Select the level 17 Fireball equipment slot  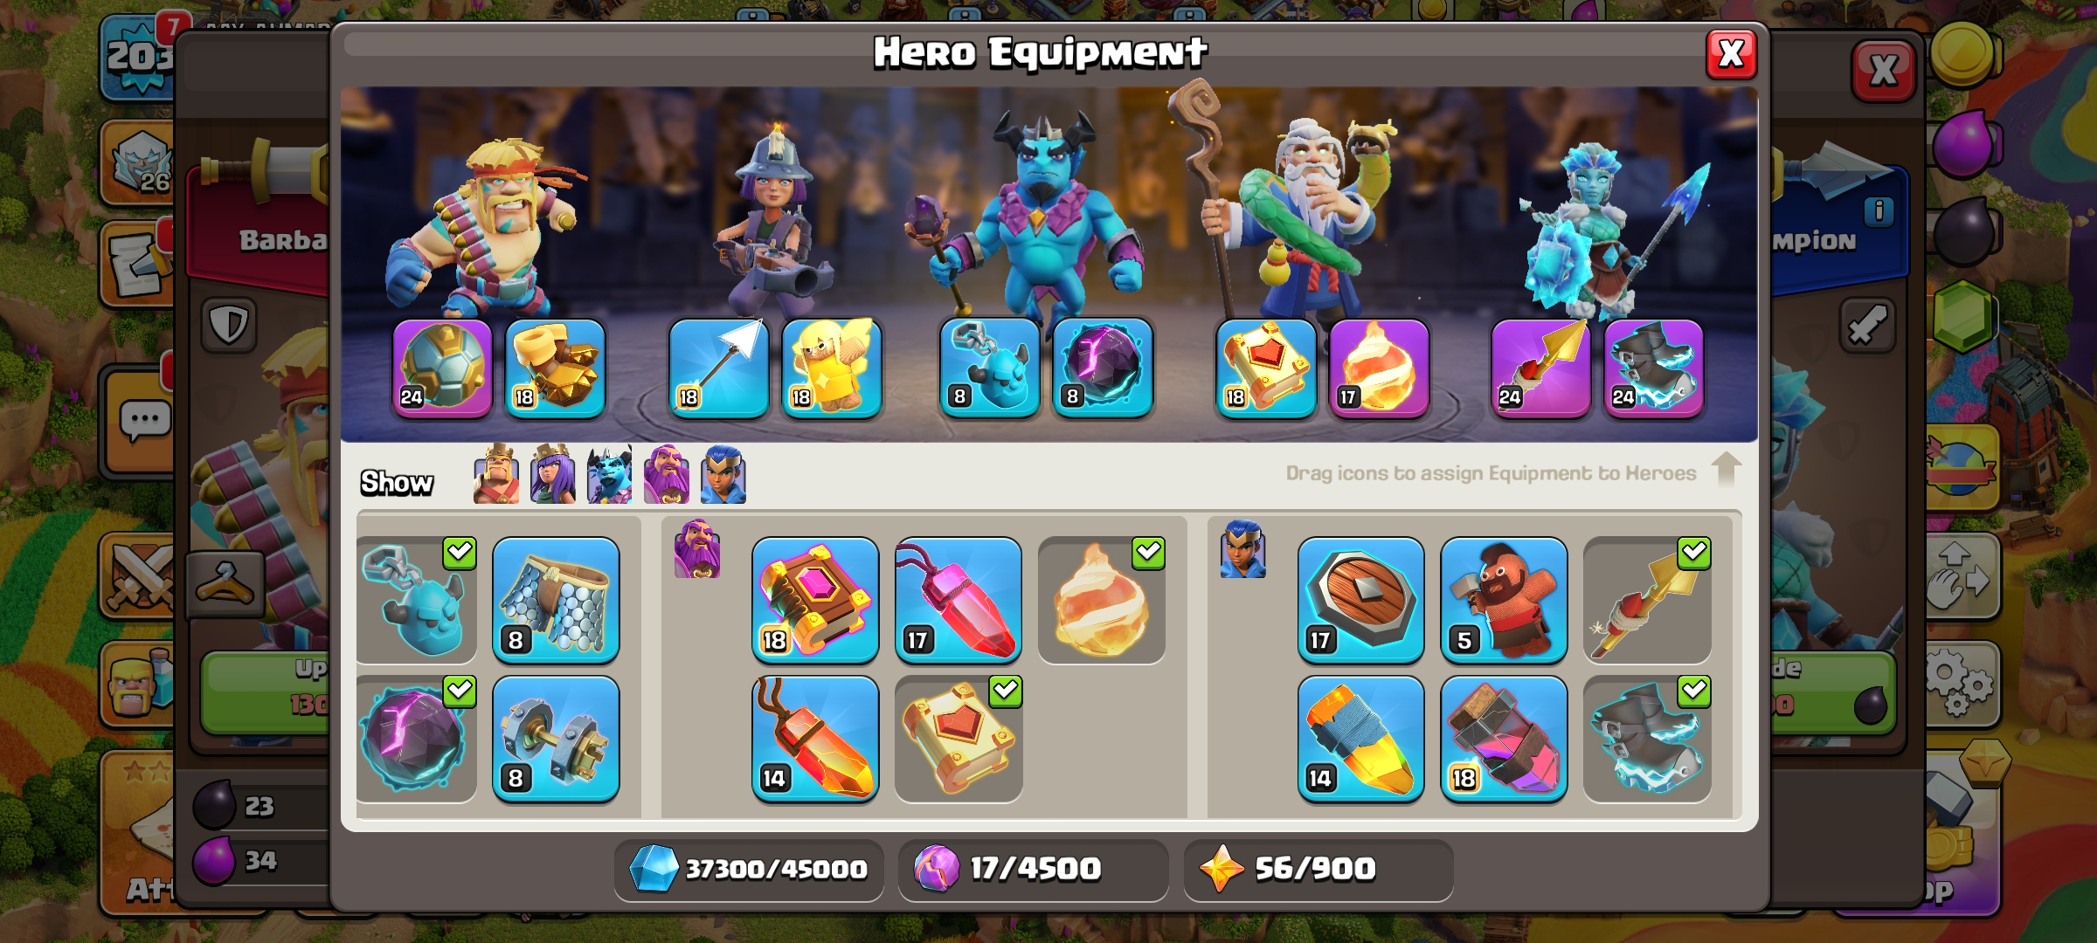tap(1379, 368)
